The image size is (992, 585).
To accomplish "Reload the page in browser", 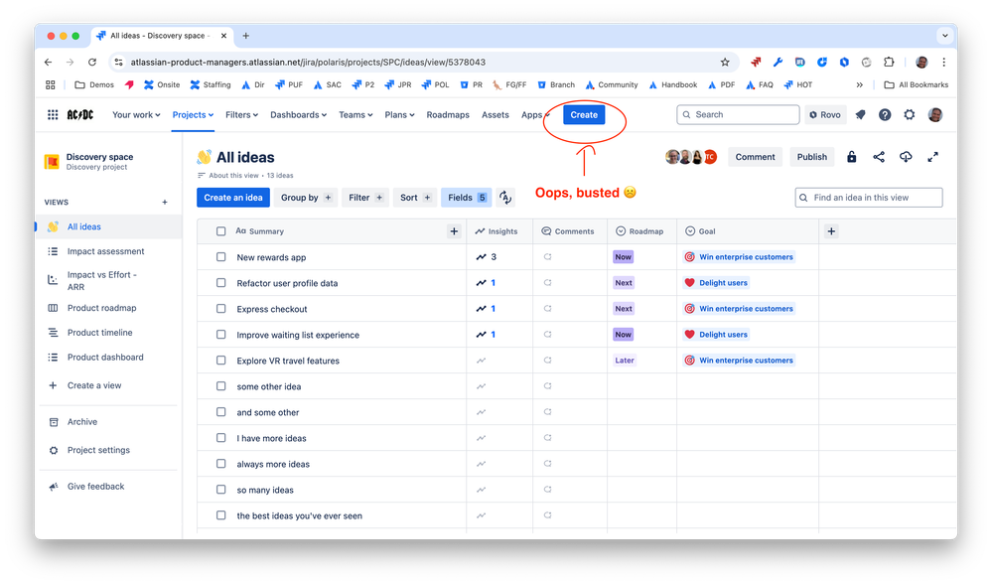I will click(92, 62).
